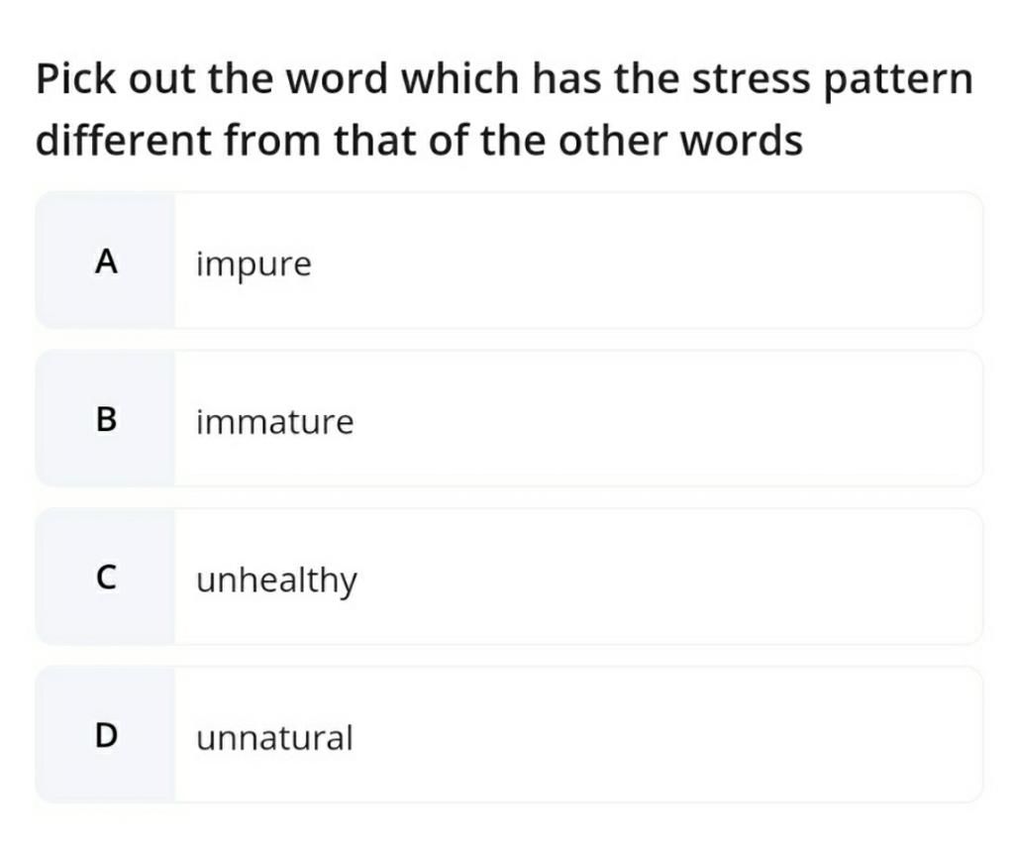Click the words 'Pick out the word'
Viewport: 1014px width, 846px height.
coord(212,78)
